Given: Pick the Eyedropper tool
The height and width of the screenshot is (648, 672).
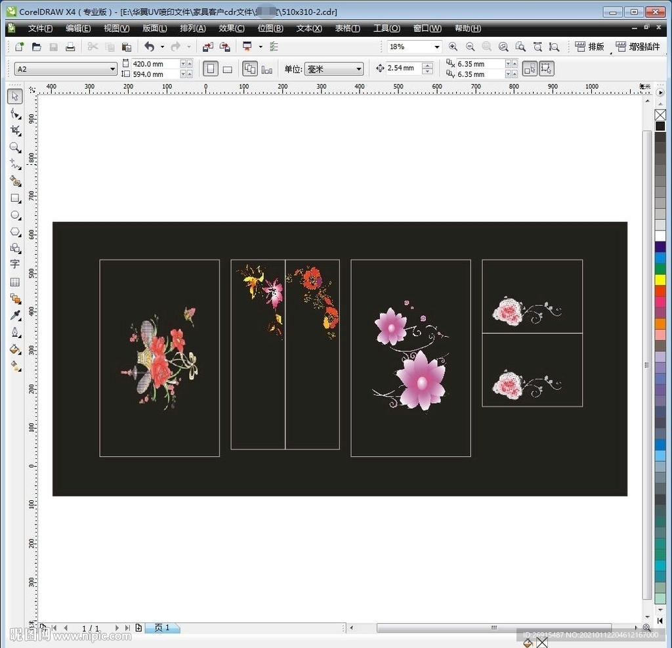Looking at the screenshot, I should [14, 315].
